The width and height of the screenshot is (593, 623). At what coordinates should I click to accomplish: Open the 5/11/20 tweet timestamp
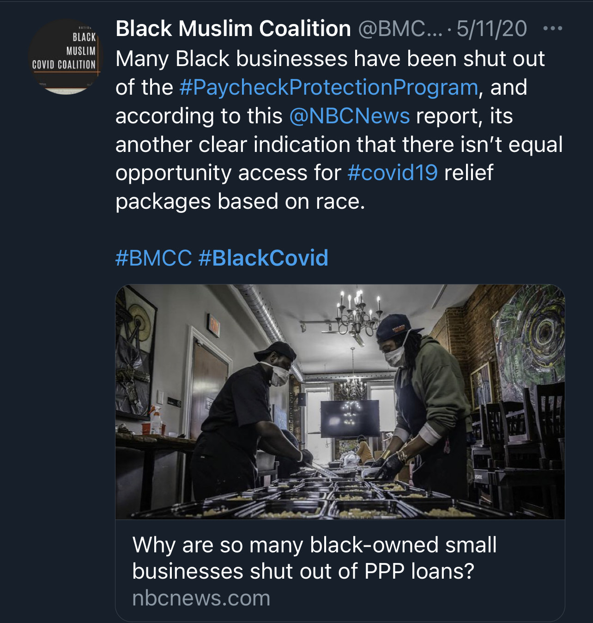[491, 29]
